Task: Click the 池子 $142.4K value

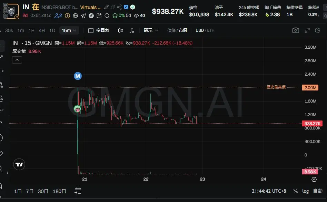Action: tap(224, 15)
